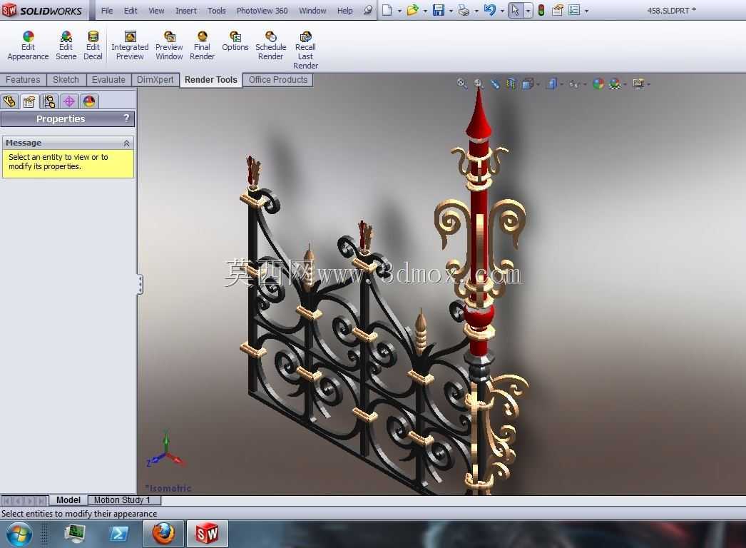Click Zoom to Area in the view toolbar

(479, 83)
